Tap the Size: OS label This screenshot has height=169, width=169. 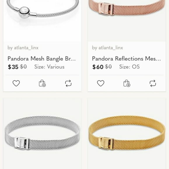pos(129,67)
